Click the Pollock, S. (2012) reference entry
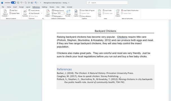Viewport: 171px width, 101px height. 105,81
